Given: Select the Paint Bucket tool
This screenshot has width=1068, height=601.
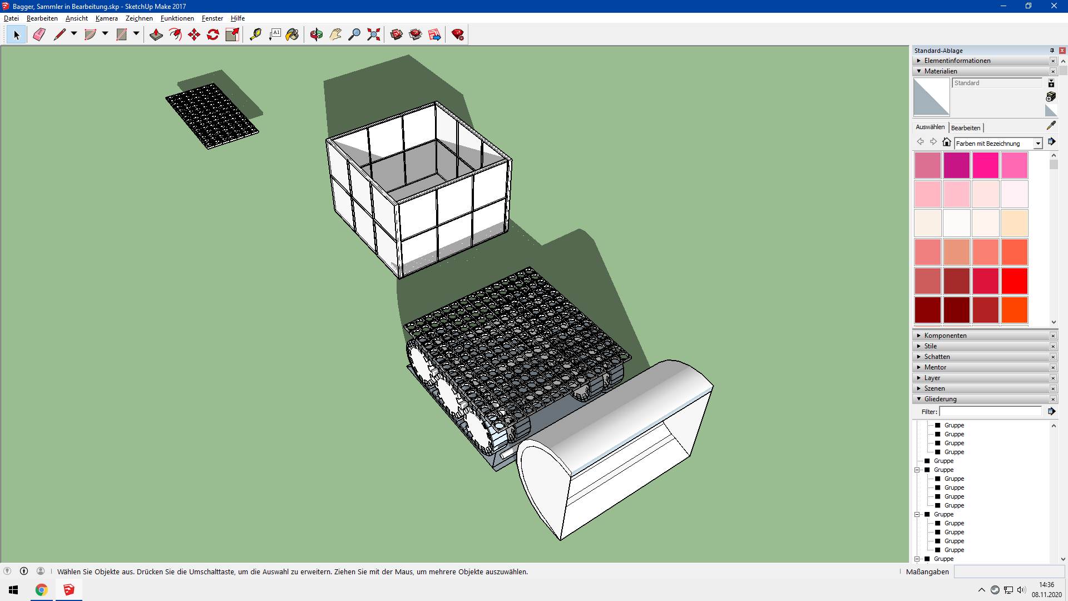Looking at the screenshot, I should [292, 35].
